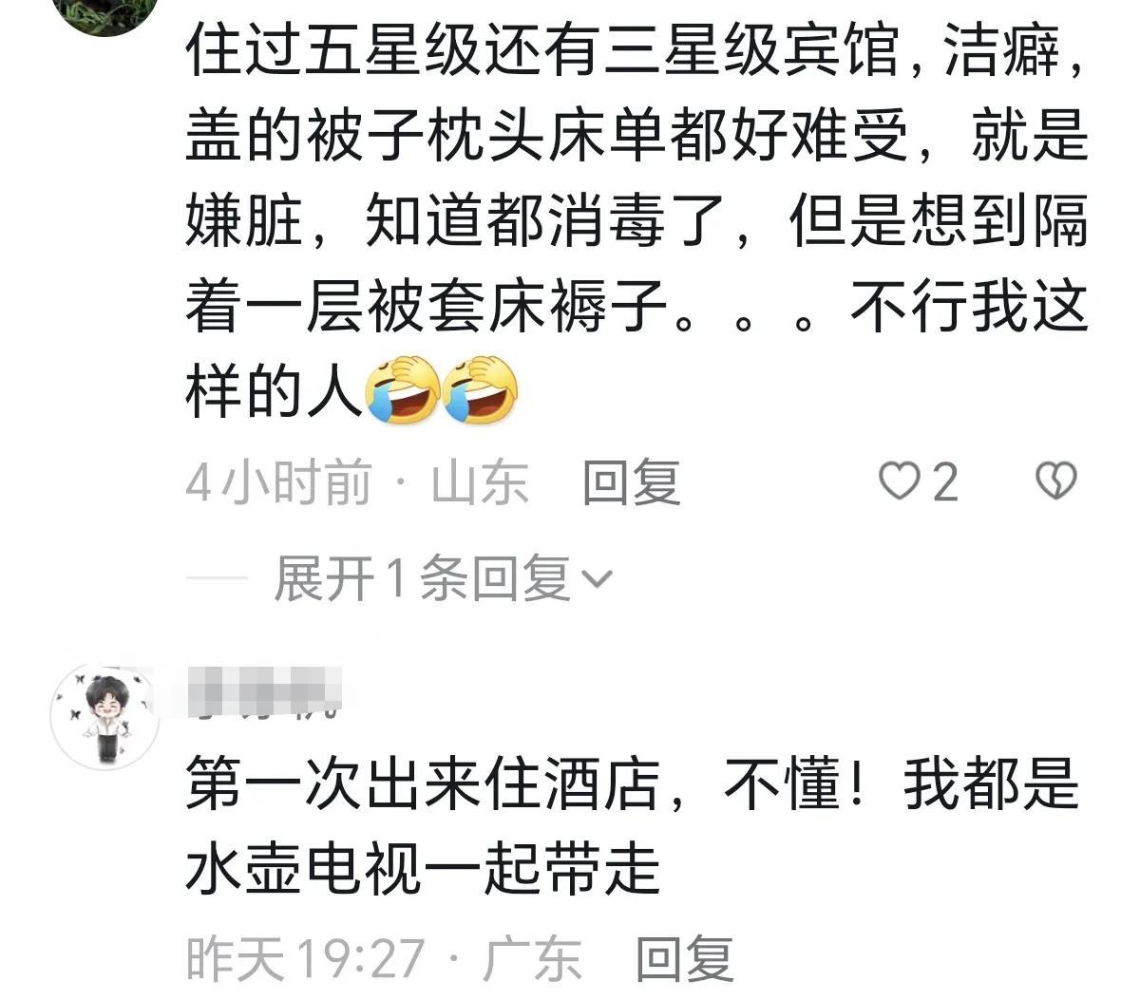Like the 山东 comment with heart icon
The width and height of the screenshot is (1140, 1000).
point(898,481)
